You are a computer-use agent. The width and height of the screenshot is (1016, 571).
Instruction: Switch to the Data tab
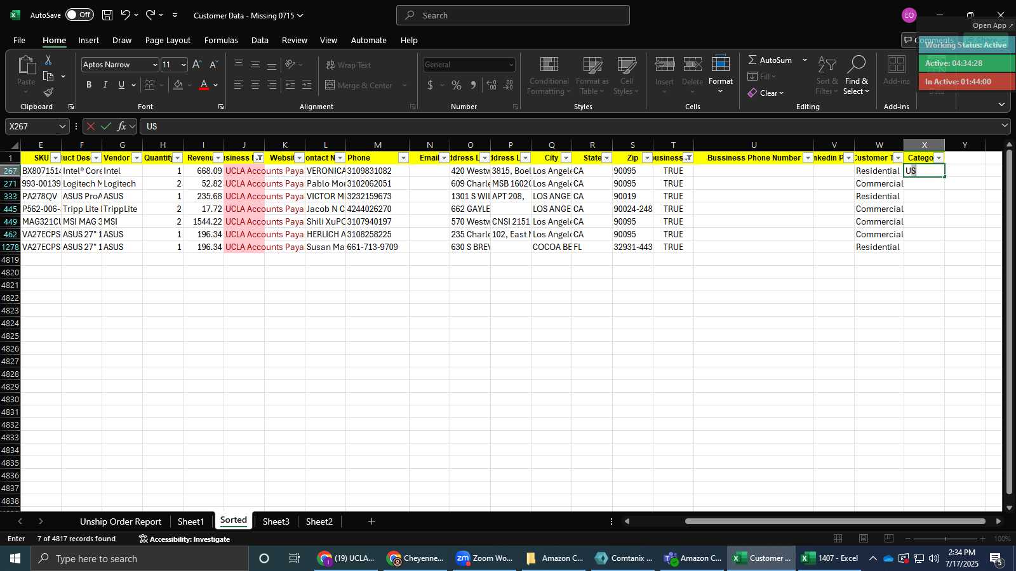coord(260,40)
